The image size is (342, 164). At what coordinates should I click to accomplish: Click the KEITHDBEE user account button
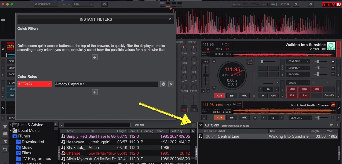(x=46, y=4)
